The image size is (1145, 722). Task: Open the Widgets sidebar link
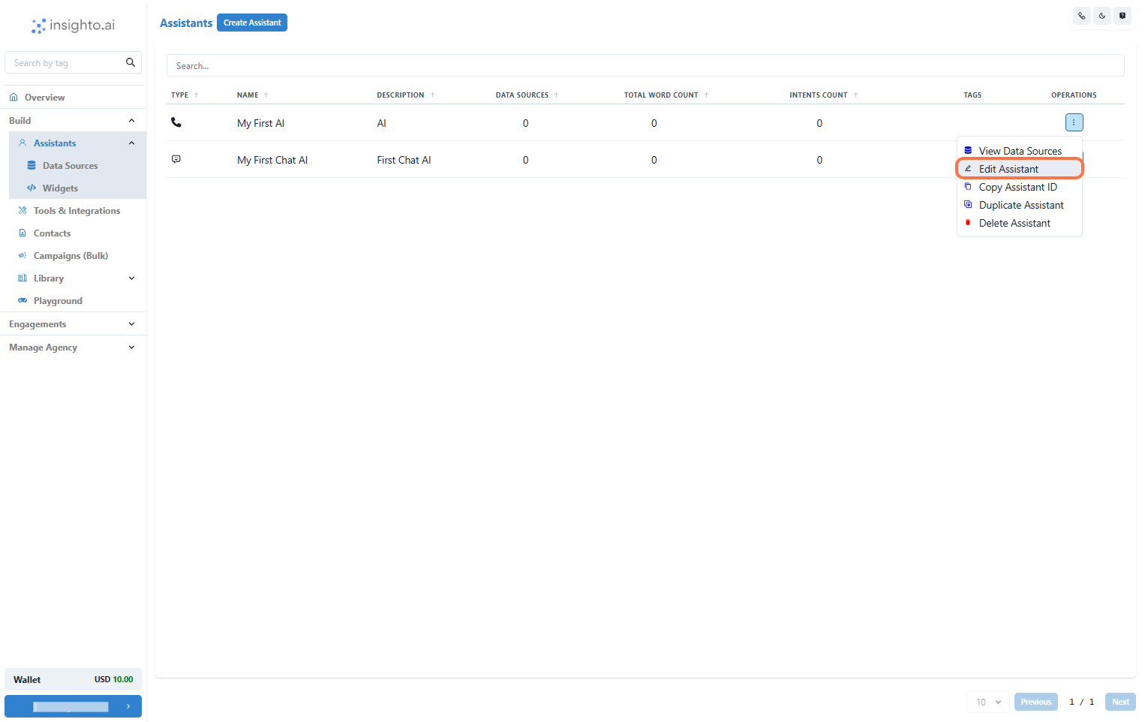coord(60,188)
